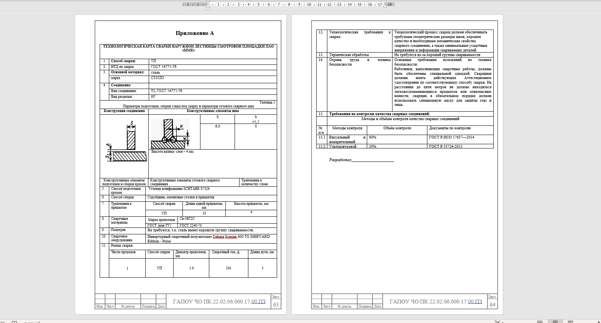Image resolution: width=601 pixels, height=323 pixels.
Task: Click the welding current value 241 cell
Action: click(228, 268)
